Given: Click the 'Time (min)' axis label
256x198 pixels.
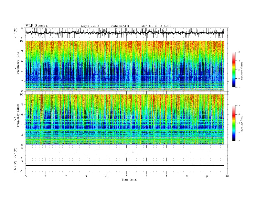Looking at the screenshot, I should tap(129, 180).
